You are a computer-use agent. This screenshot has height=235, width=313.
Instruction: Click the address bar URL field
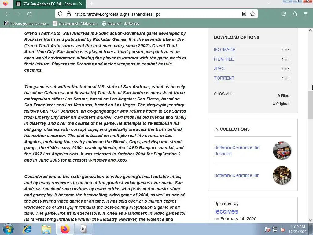tap(157, 14)
